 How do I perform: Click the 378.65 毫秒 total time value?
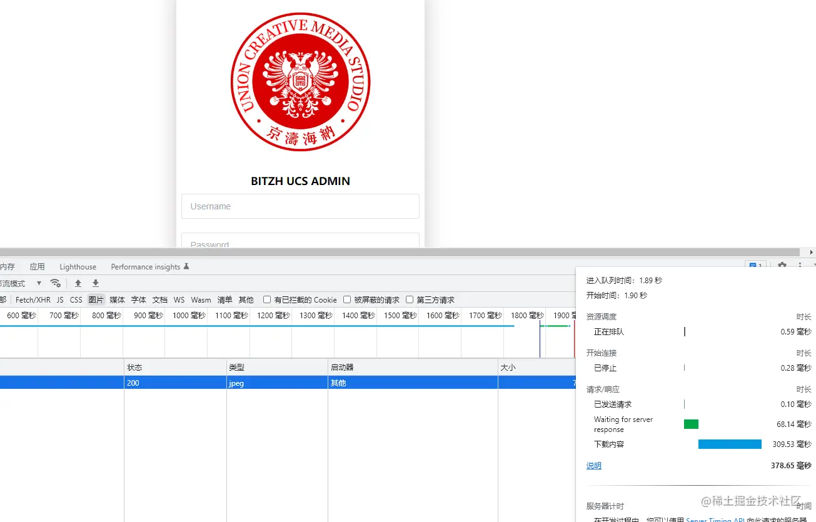[x=791, y=466]
